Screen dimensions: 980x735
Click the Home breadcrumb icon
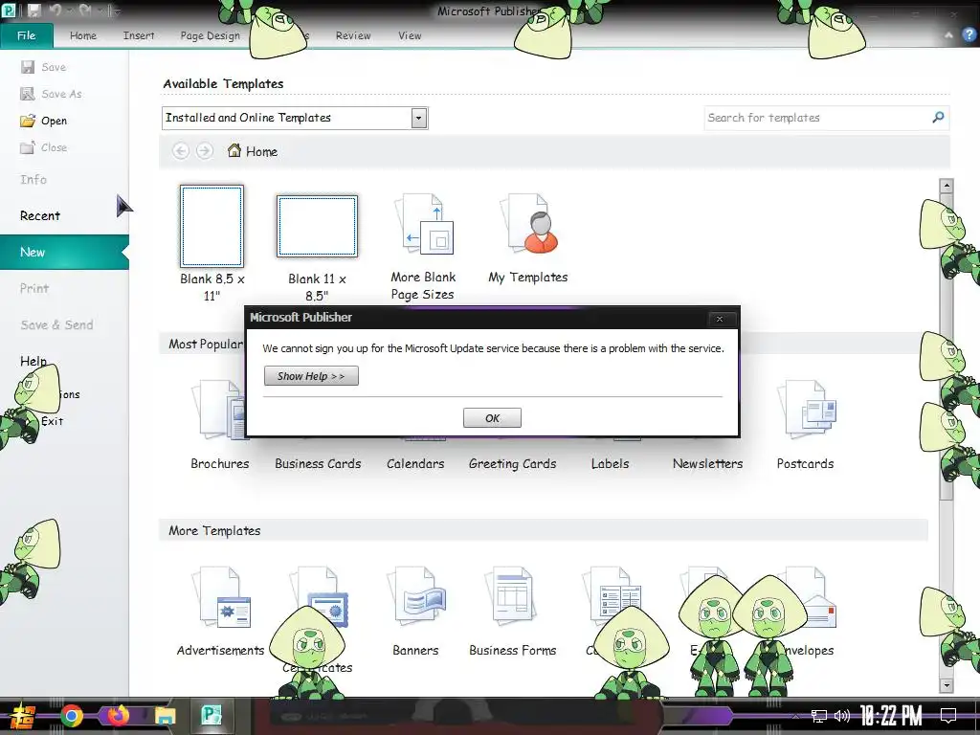[234, 150]
